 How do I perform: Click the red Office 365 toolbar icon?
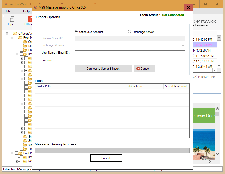click(x=30, y=19)
